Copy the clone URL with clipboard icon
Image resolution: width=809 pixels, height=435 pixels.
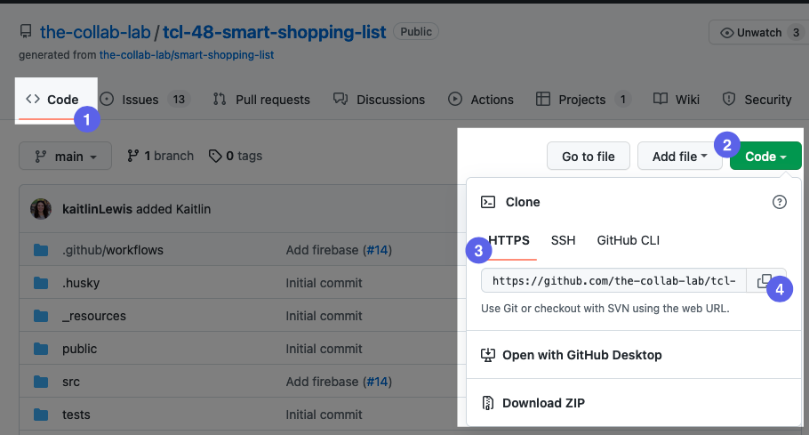(765, 281)
